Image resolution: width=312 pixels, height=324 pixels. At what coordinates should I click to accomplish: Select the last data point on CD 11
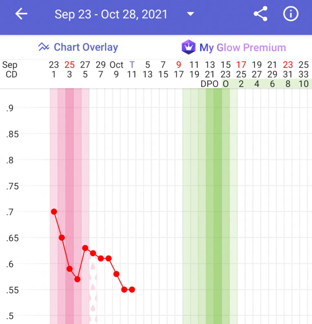pyautogui.click(x=132, y=290)
